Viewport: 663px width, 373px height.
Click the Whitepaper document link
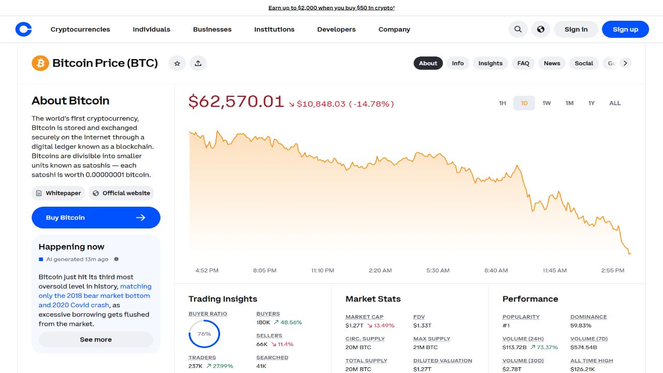click(x=58, y=193)
